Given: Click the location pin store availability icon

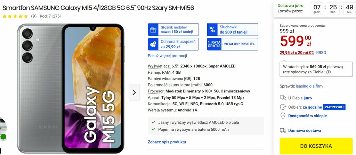Looking at the screenshot, I should 283,116.
